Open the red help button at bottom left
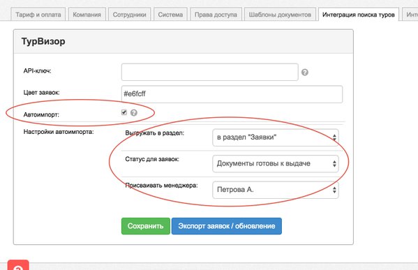 (x=18, y=266)
